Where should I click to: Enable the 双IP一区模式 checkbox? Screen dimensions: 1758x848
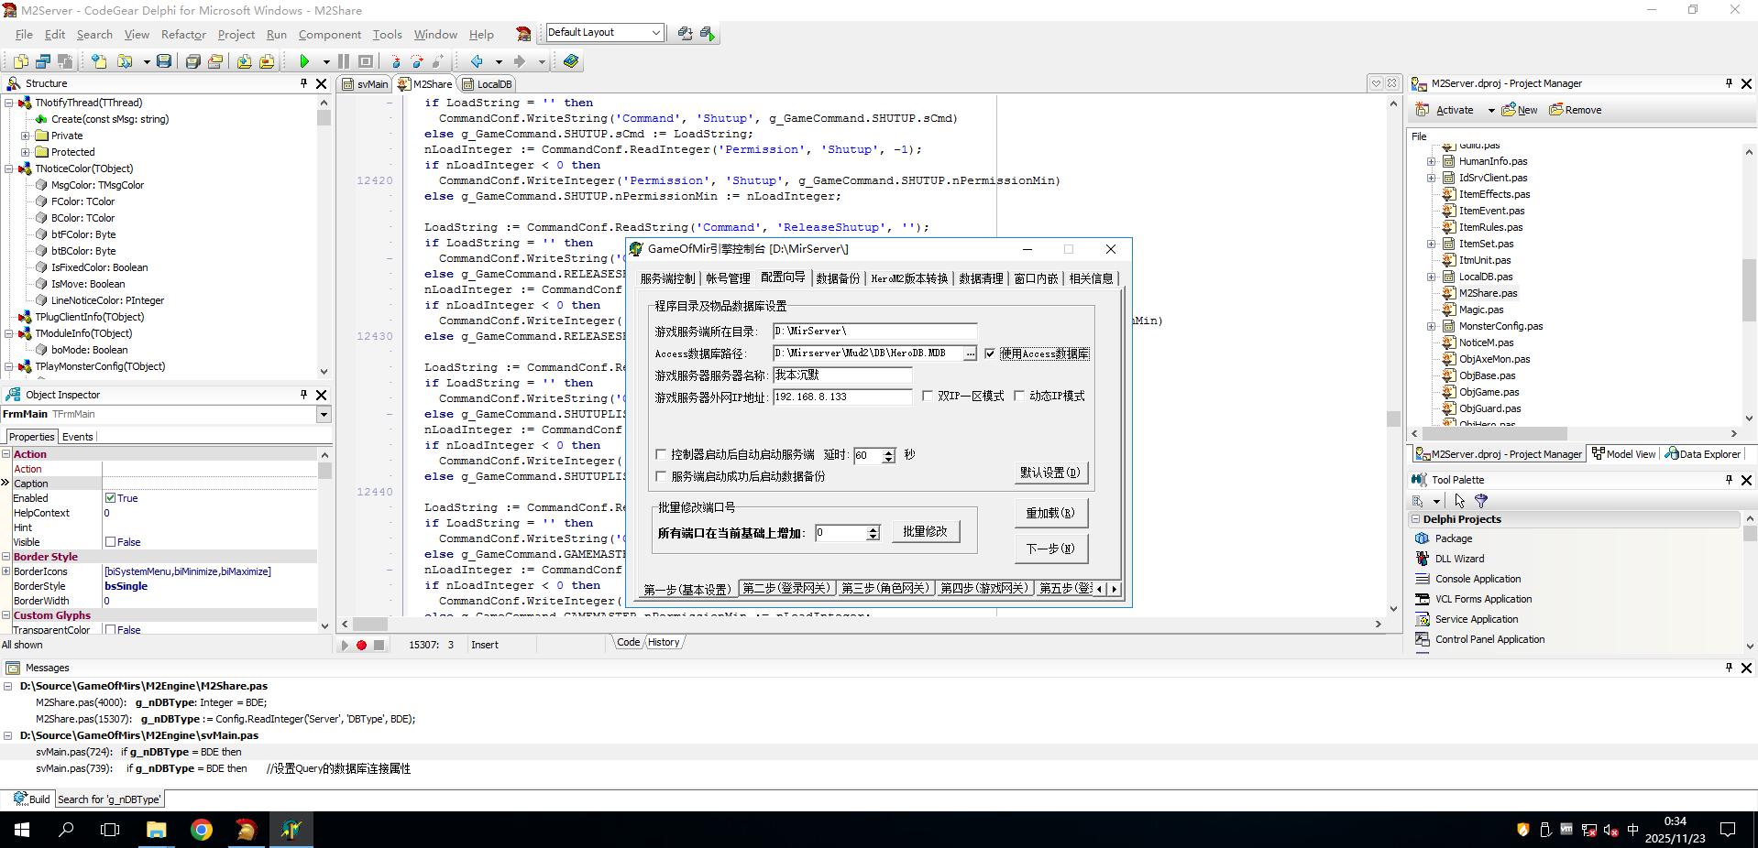928,397
